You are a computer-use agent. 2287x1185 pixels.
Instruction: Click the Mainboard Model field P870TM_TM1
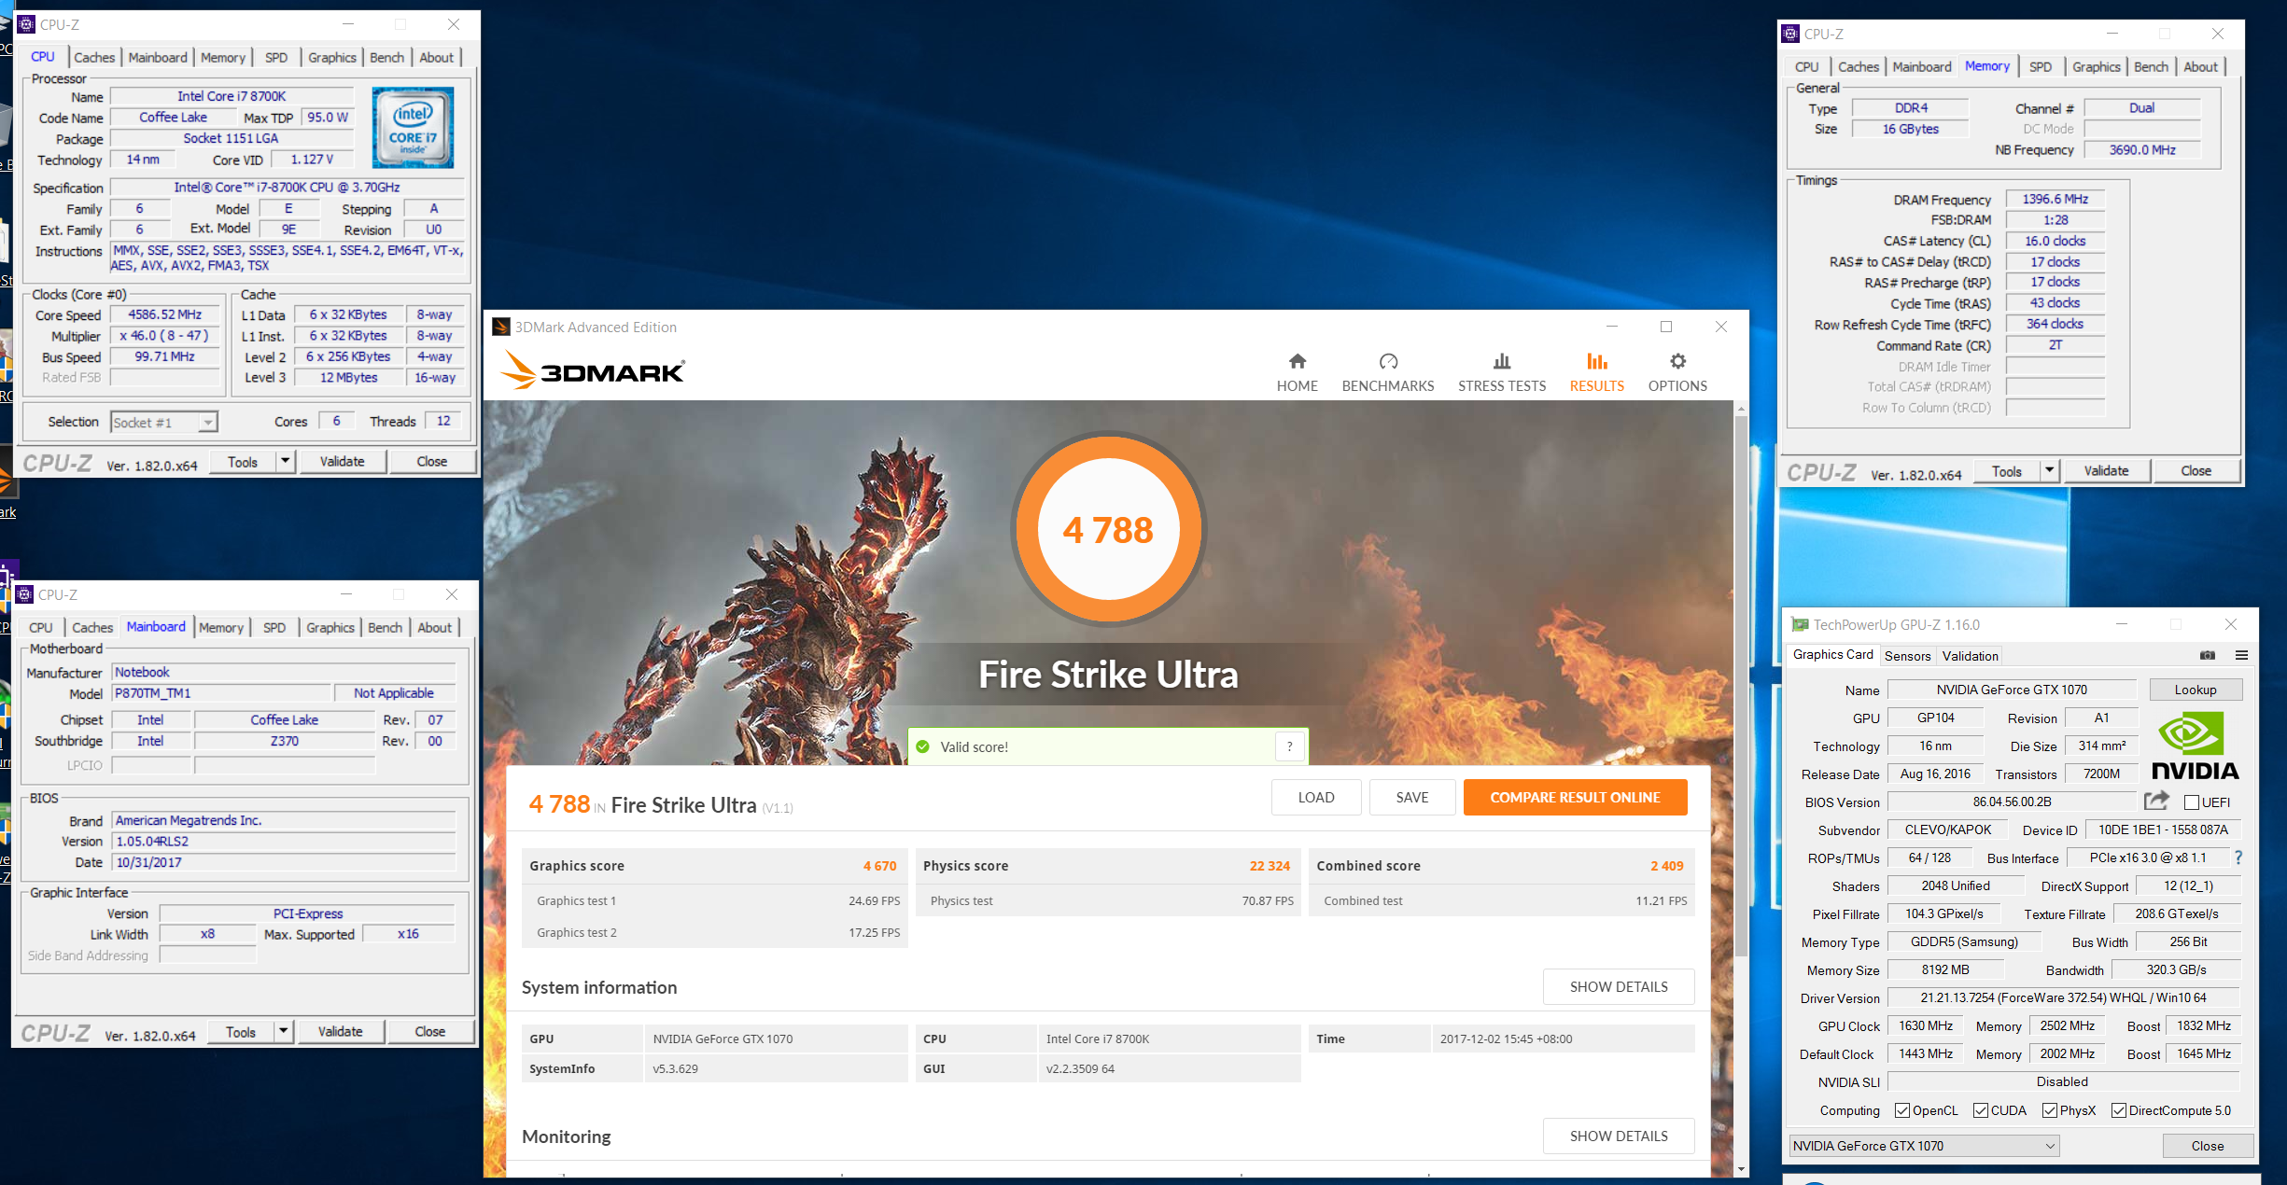221,693
